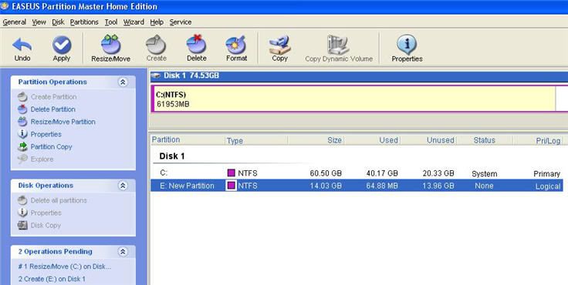Click Create Partition sidebar icon
The height and width of the screenshot is (285, 568).
pos(22,97)
